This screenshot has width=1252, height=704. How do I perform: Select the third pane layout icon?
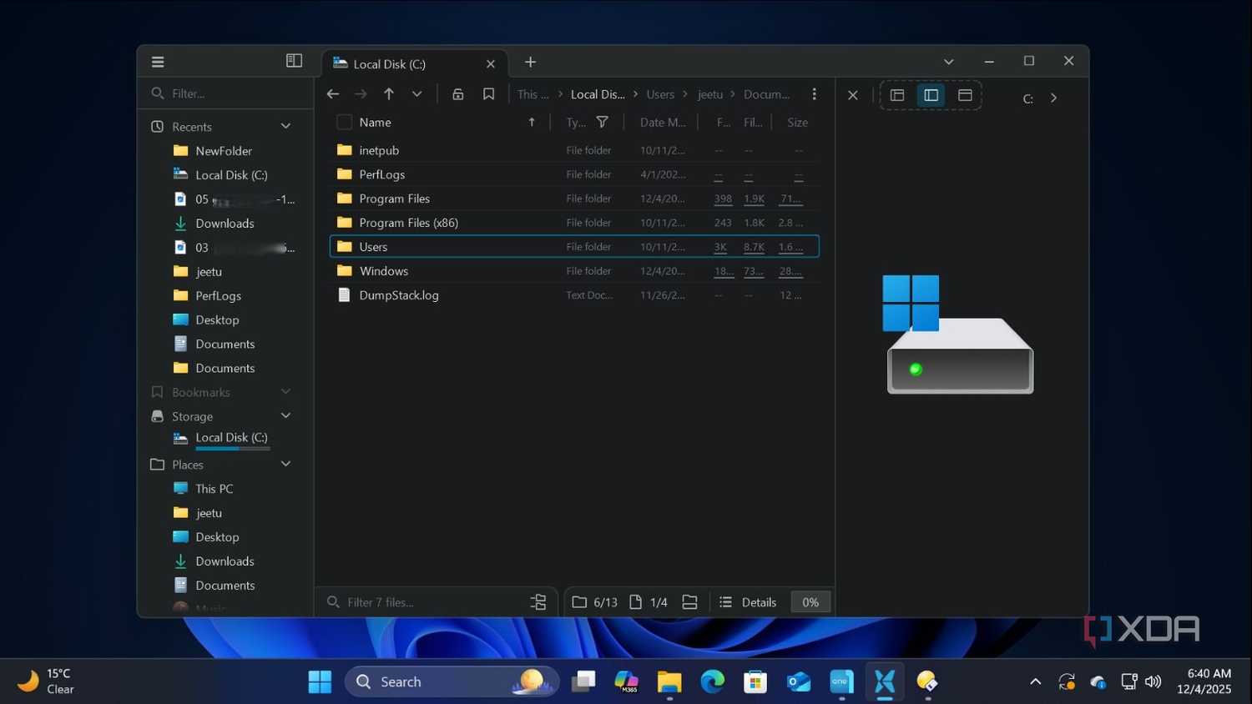coord(965,95)
